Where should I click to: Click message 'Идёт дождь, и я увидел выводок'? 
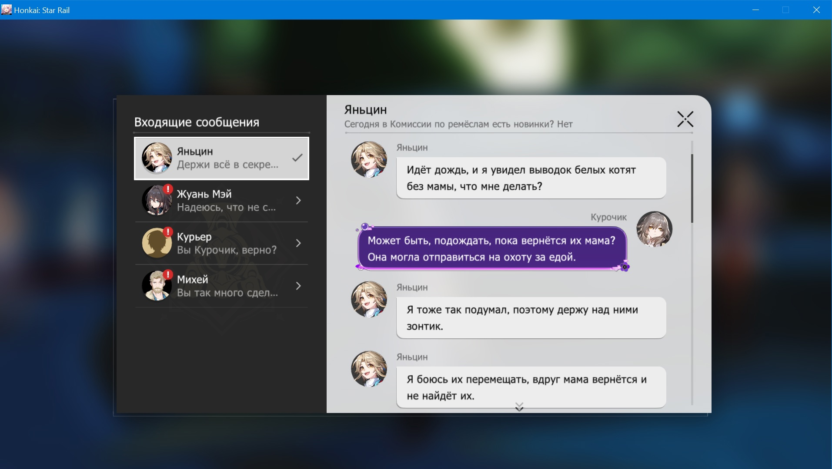tap(531, 178)
